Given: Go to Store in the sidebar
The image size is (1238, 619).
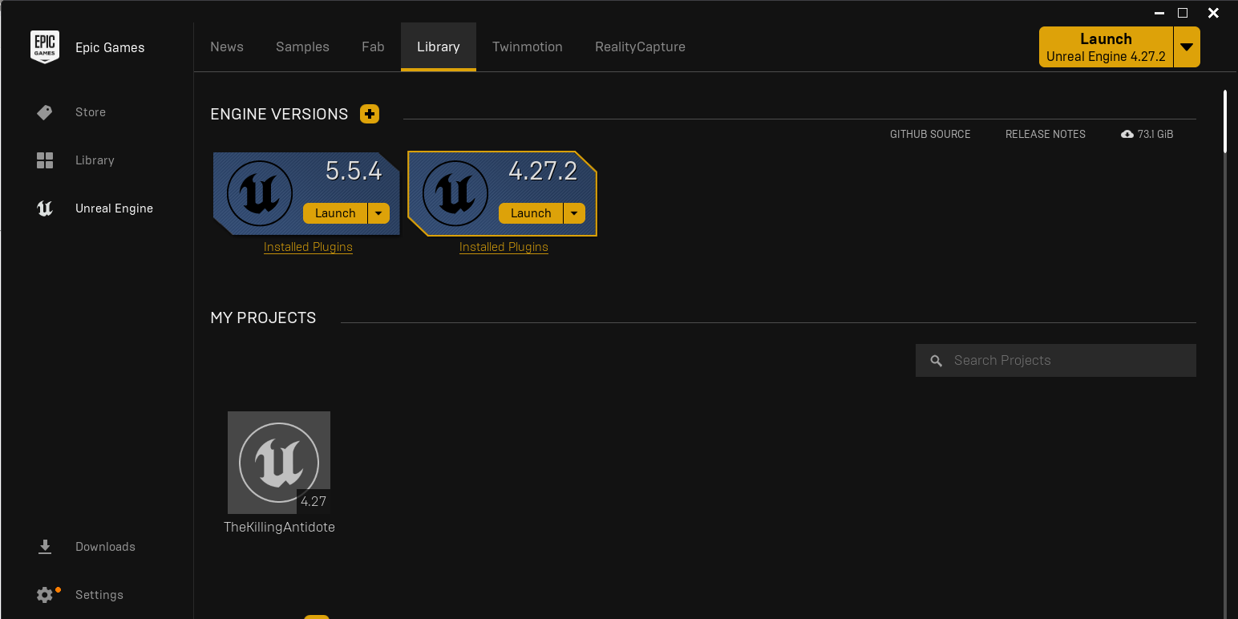Looking at the screenshot, I should point(91,112).
